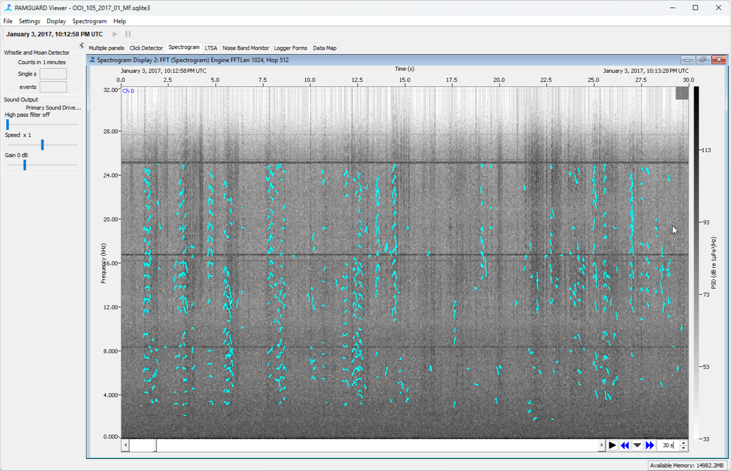
Task: Open the Spectrogram menu in the menu bar
Action: point(89,21)
